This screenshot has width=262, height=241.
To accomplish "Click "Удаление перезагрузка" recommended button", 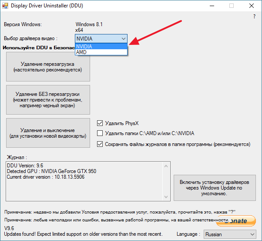I will tap(48, 67).
